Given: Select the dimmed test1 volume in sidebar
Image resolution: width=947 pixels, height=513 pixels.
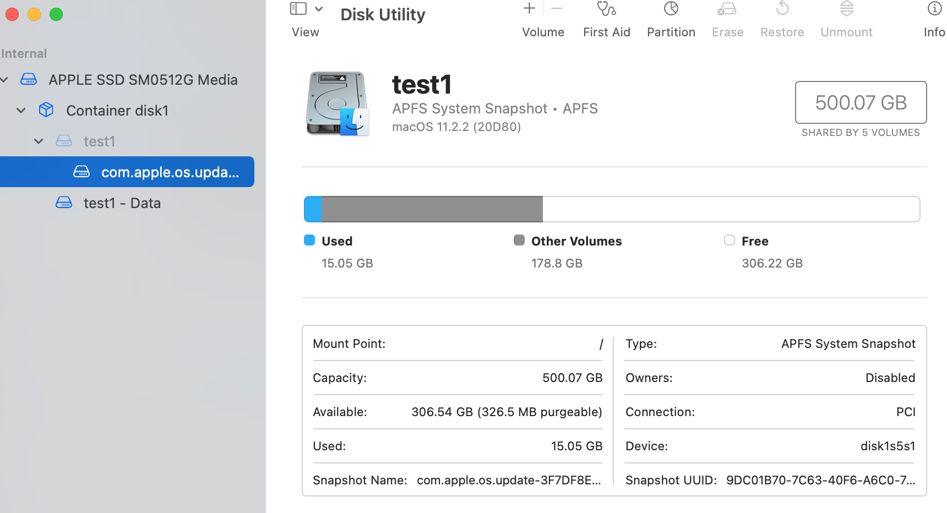Looking at the screenshot, I should coord(99,141).
